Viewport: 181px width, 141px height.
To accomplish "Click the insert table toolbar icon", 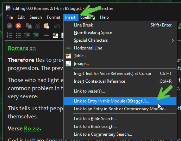I will click(55, 35).
